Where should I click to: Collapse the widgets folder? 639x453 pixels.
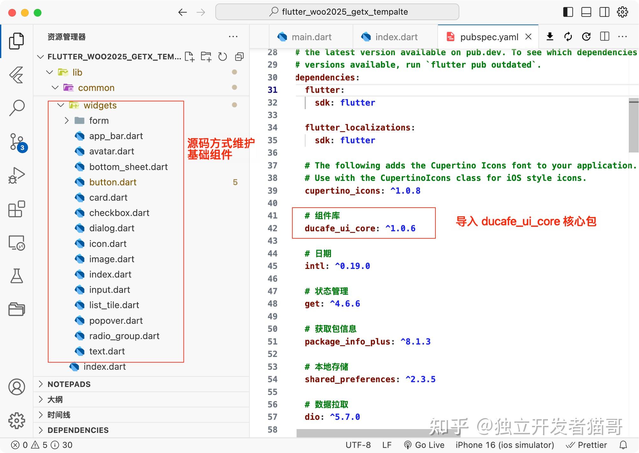point(61,105)
